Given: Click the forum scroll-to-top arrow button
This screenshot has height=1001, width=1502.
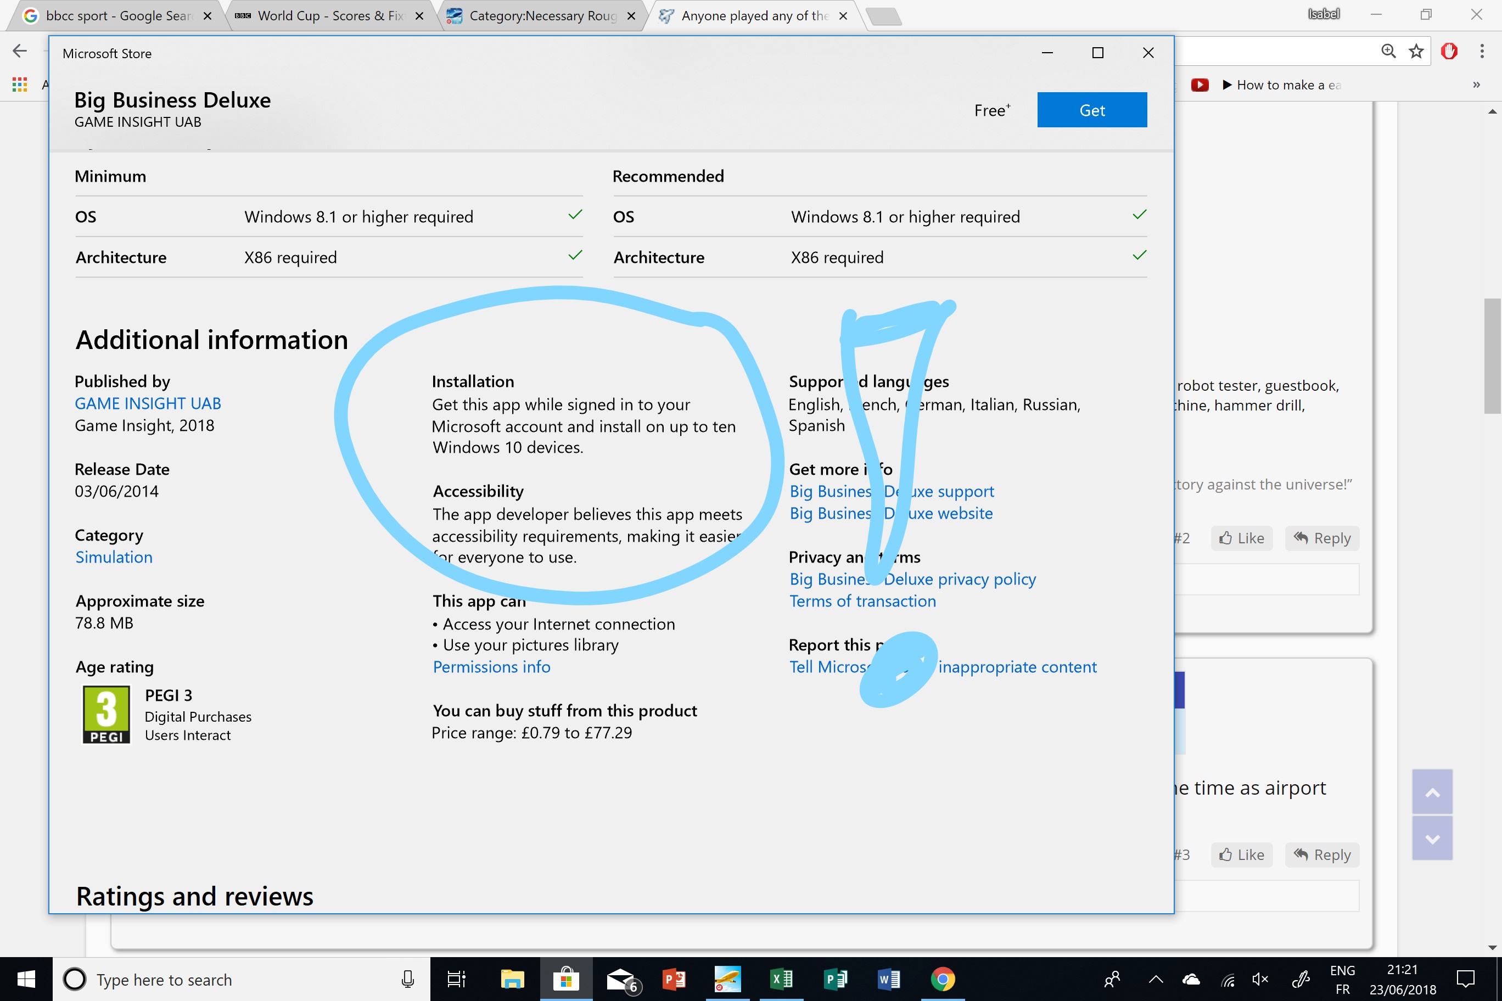Looking at the screenshot, I should (x=1432, y=792).
